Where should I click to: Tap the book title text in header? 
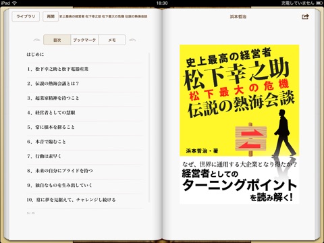(103, 16)
